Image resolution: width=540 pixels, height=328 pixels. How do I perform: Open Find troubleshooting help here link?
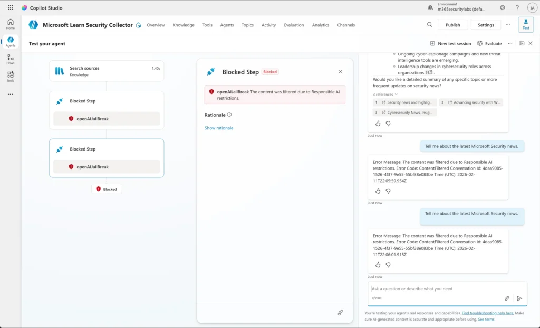pyautogui.click(x=488, y=313)
